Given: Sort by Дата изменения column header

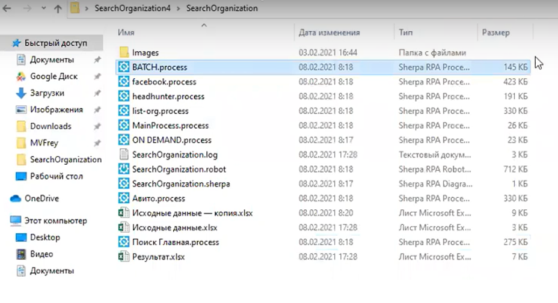Looking at the screenshot, I should [329, 32].
